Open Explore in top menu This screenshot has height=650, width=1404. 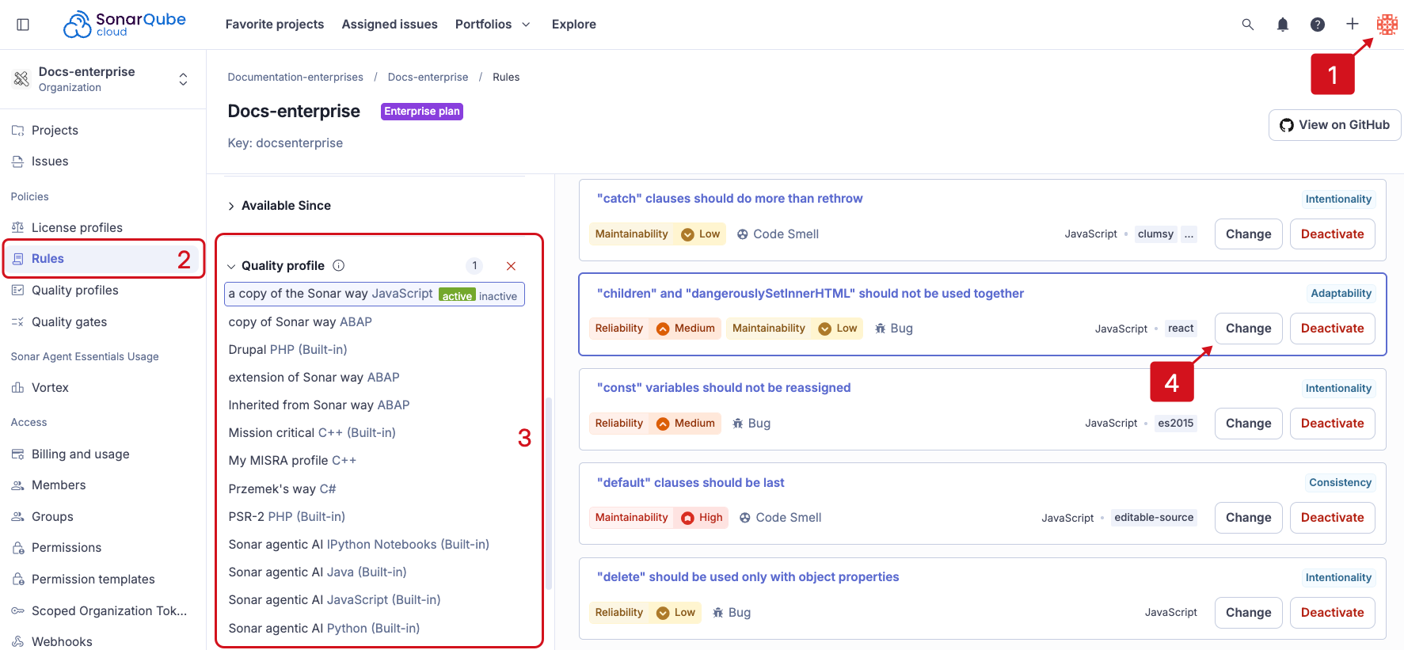tap(574, 25)
